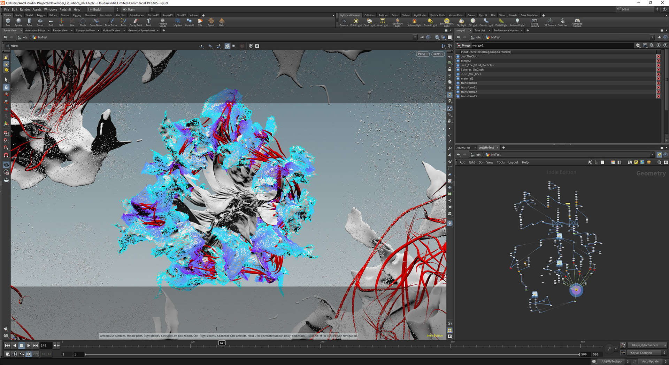Click the frame 149 timeline marker

222,343
